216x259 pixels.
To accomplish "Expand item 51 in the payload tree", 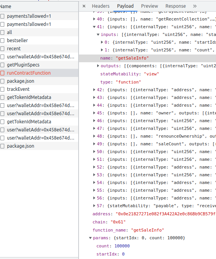I will point(94,159).
